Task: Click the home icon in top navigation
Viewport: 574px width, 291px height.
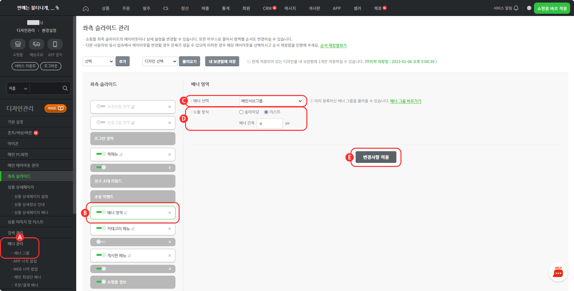Action: point(86,9)
